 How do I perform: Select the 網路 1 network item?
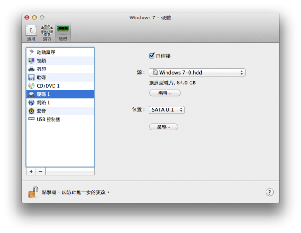(x=60, y=102)
